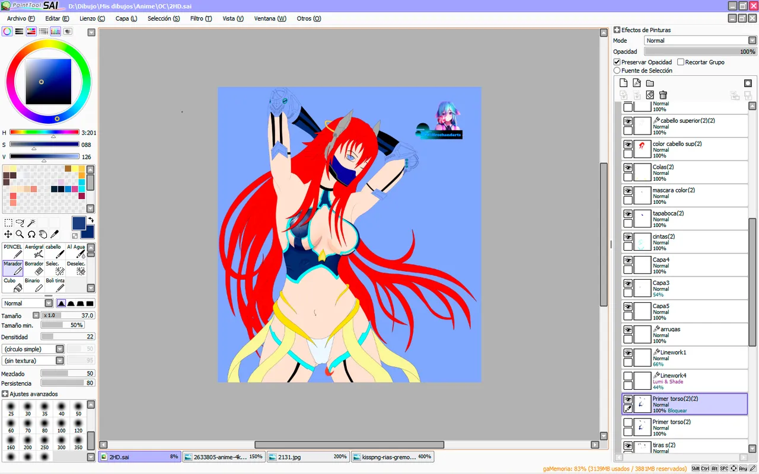Select the zoom magnifier tool
Screen dimensions: 759x474
tap(20, 235)
